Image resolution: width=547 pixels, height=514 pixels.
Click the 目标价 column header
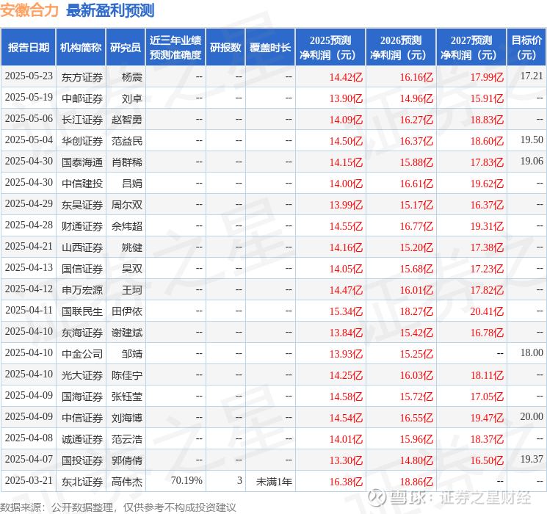pos(526,47)
